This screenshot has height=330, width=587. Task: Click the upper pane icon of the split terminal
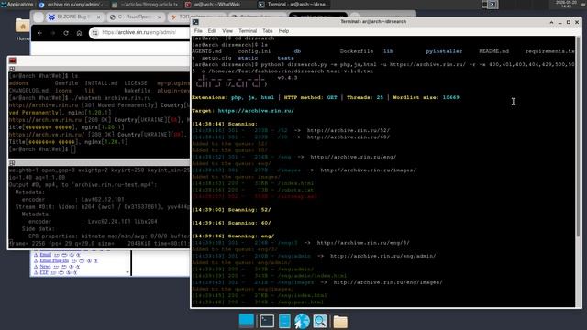[x=12, y=69]
